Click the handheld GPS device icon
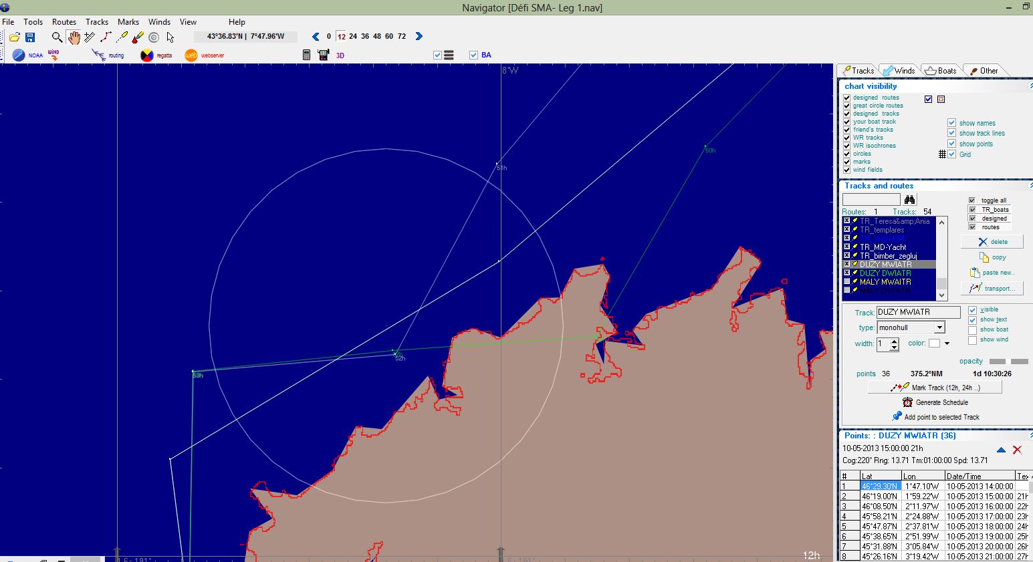 click(324, 55)
